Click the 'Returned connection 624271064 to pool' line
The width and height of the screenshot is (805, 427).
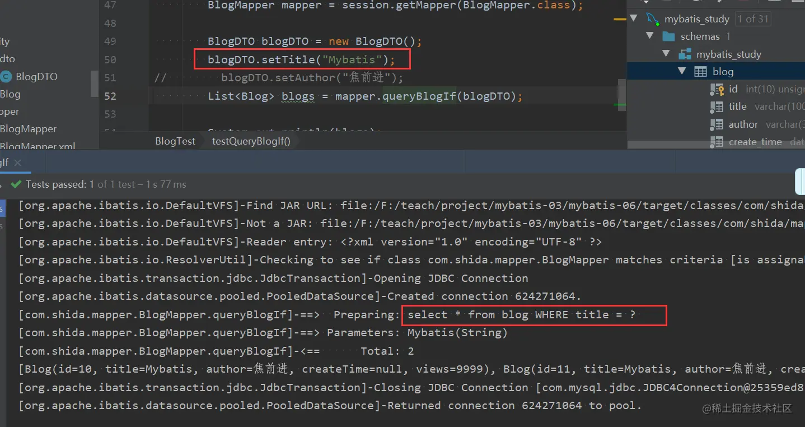330,405
